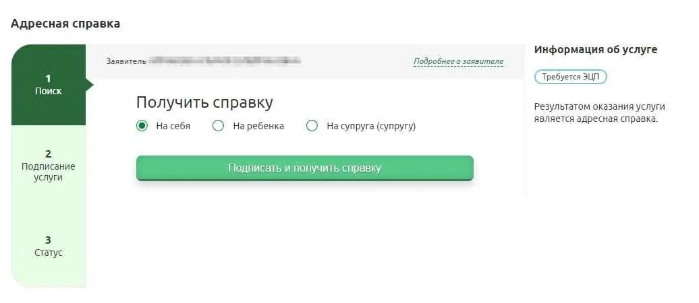Click step number 3 in sidebar
The image size is (699, 303).
click(48, 239)
